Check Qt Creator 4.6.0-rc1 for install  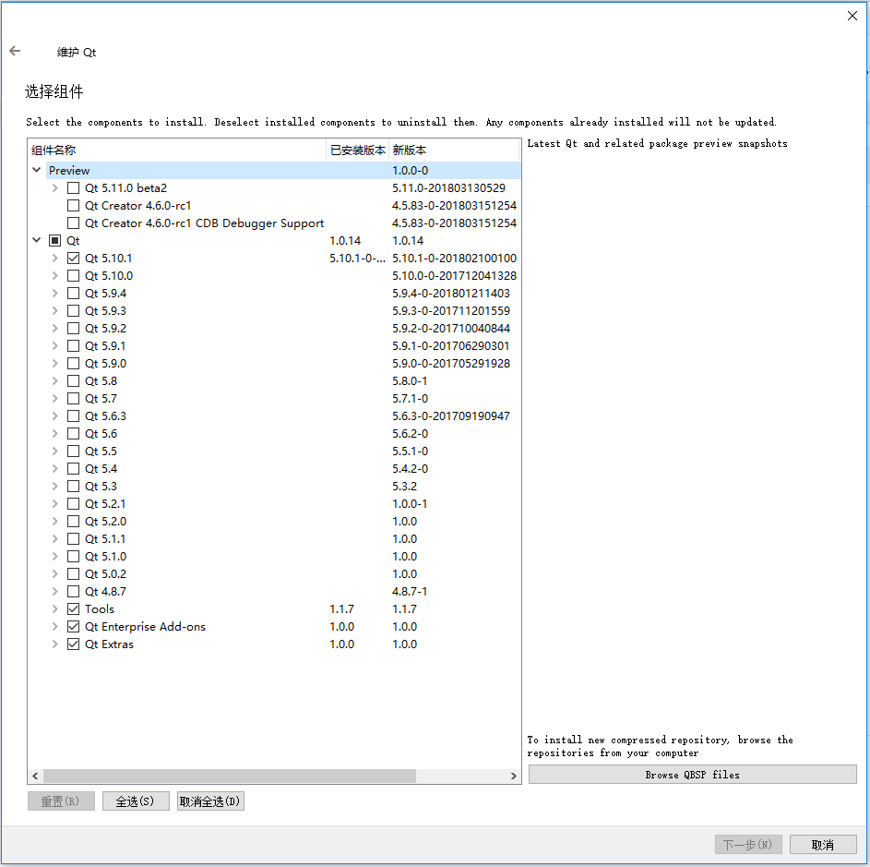[x=73, y=205]
